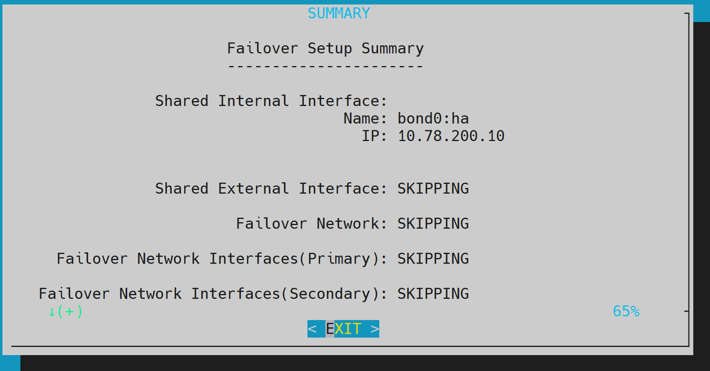Screen dimensions: 710x371
Task: Click SKIPPING next to Shared External Interface
Action: pos(433,188)
